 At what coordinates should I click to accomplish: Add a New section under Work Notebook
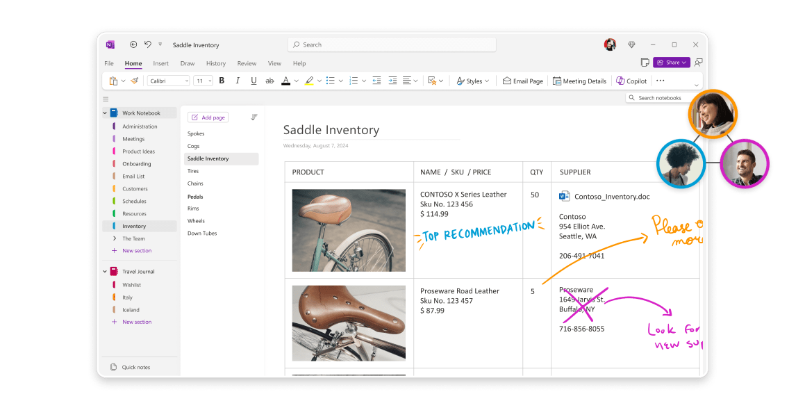click(x=132, y=251)
